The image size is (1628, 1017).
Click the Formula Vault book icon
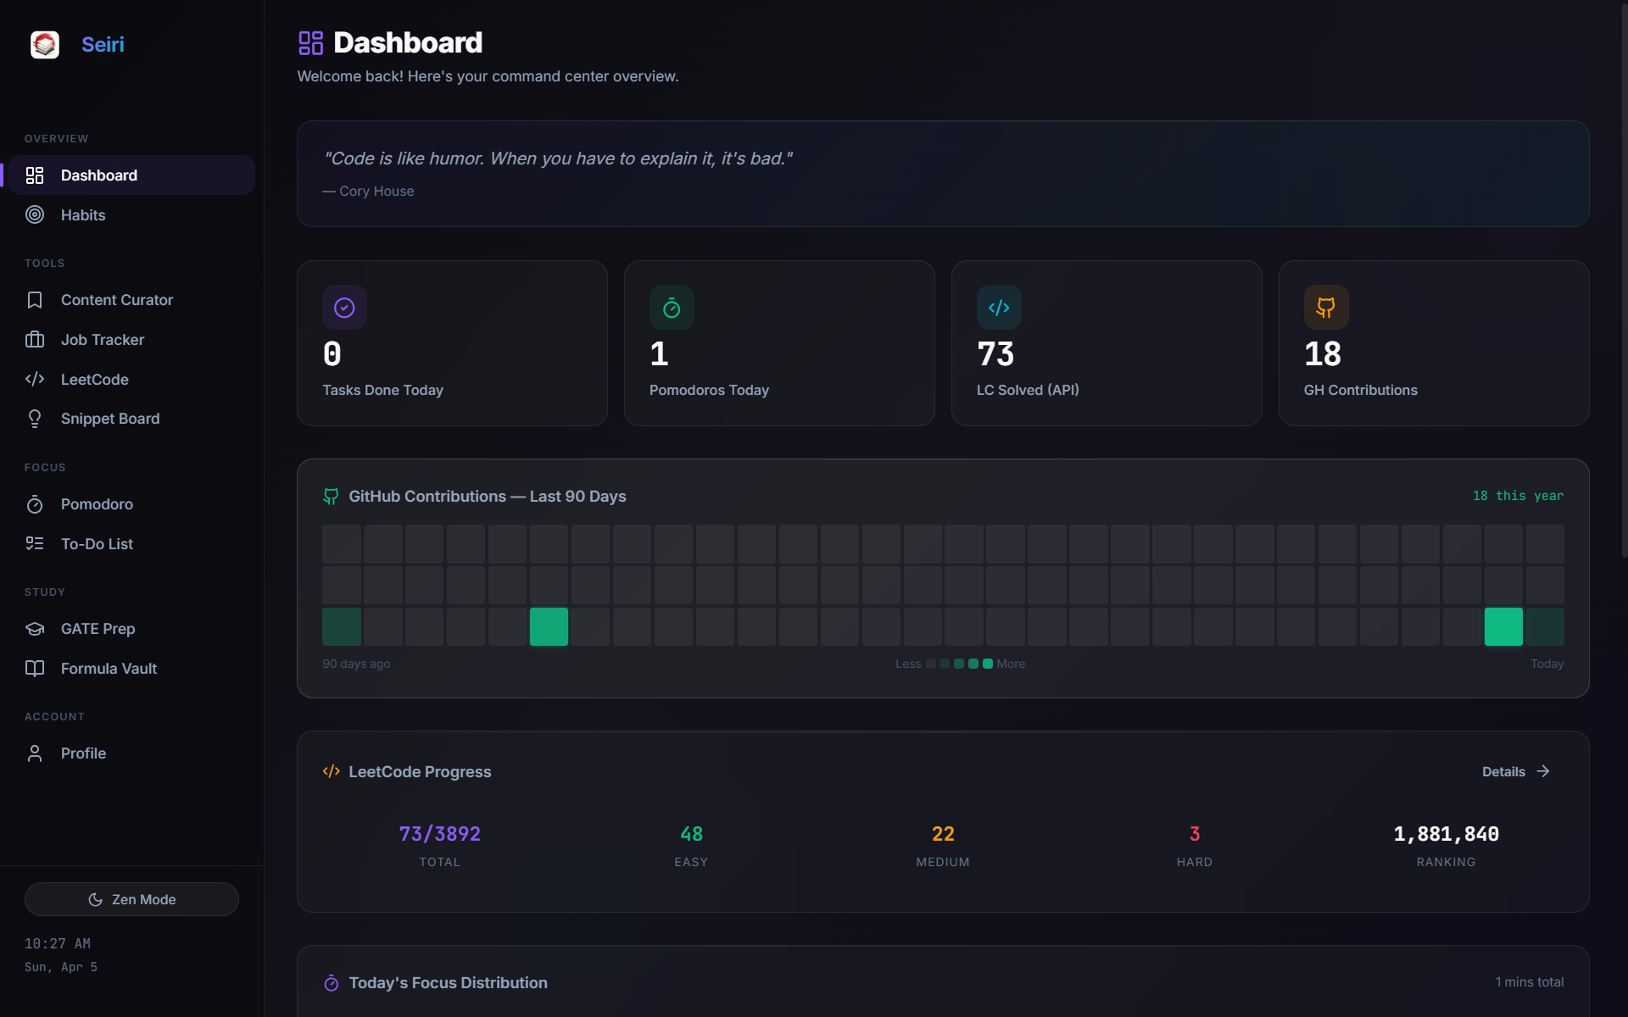coord(35,669)
